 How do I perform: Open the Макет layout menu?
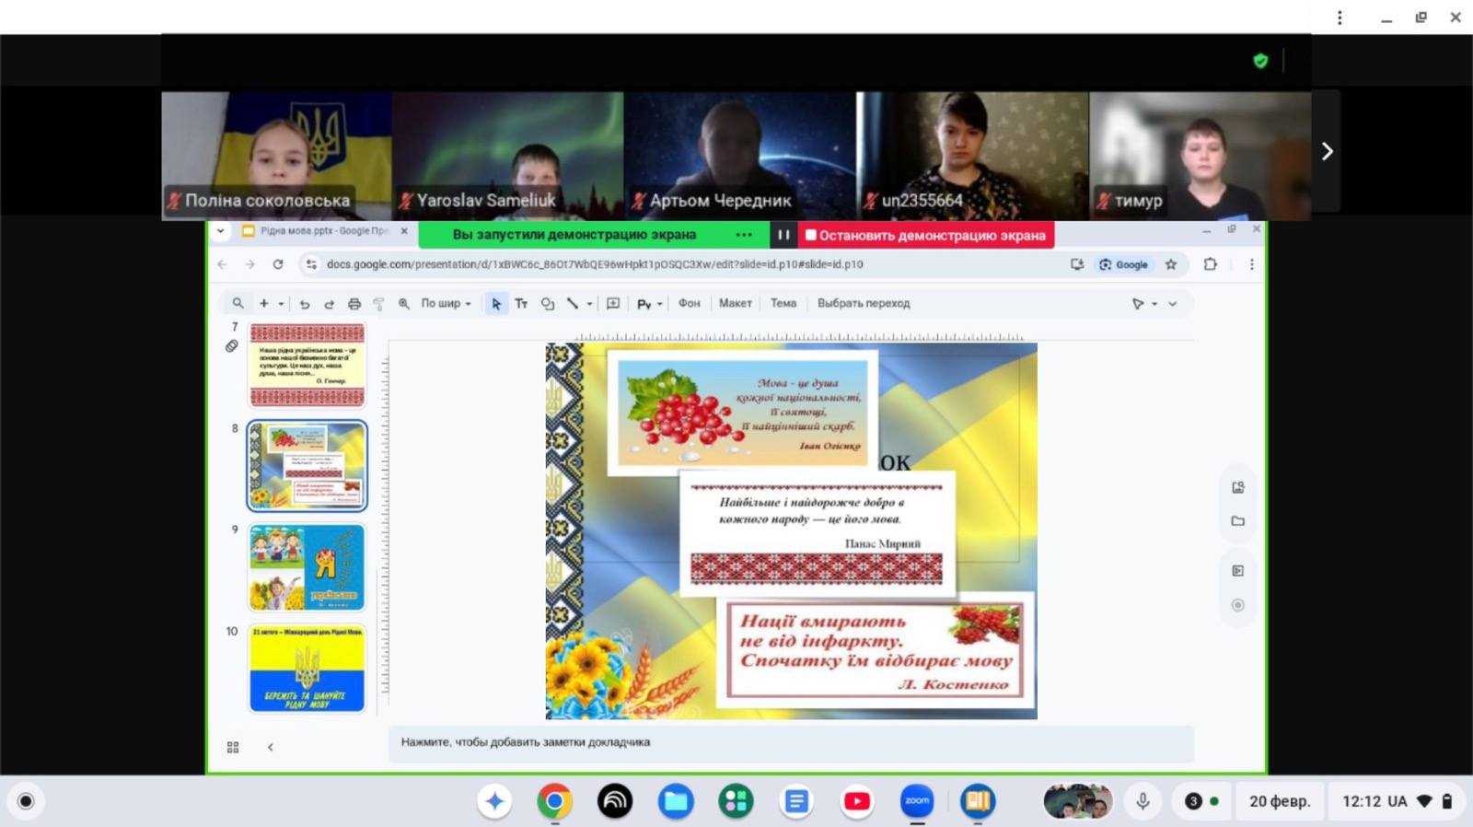click(x=735, y=303)
